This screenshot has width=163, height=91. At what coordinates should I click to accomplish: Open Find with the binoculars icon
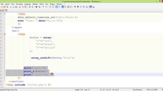point(36,7)
